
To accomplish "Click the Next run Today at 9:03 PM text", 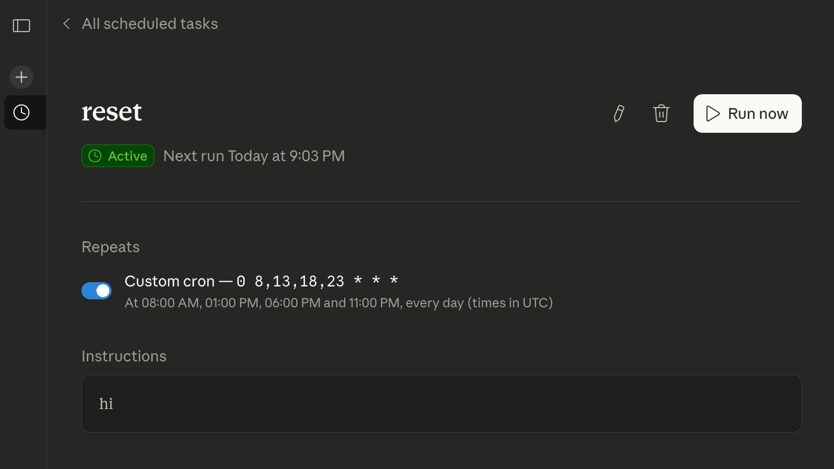I will [254, 156].
